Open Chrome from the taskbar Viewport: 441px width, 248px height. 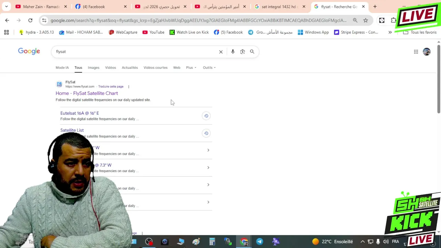point(244,242)
